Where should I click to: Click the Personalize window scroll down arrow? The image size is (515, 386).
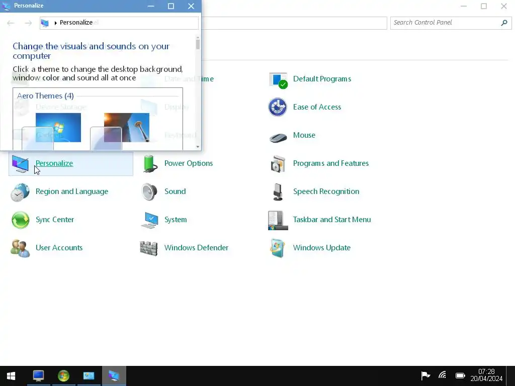[198, 147]
